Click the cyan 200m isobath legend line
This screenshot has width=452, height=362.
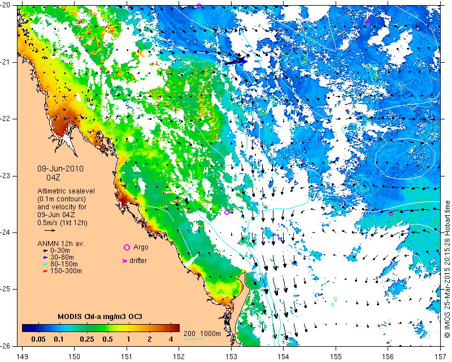[194, 339]
